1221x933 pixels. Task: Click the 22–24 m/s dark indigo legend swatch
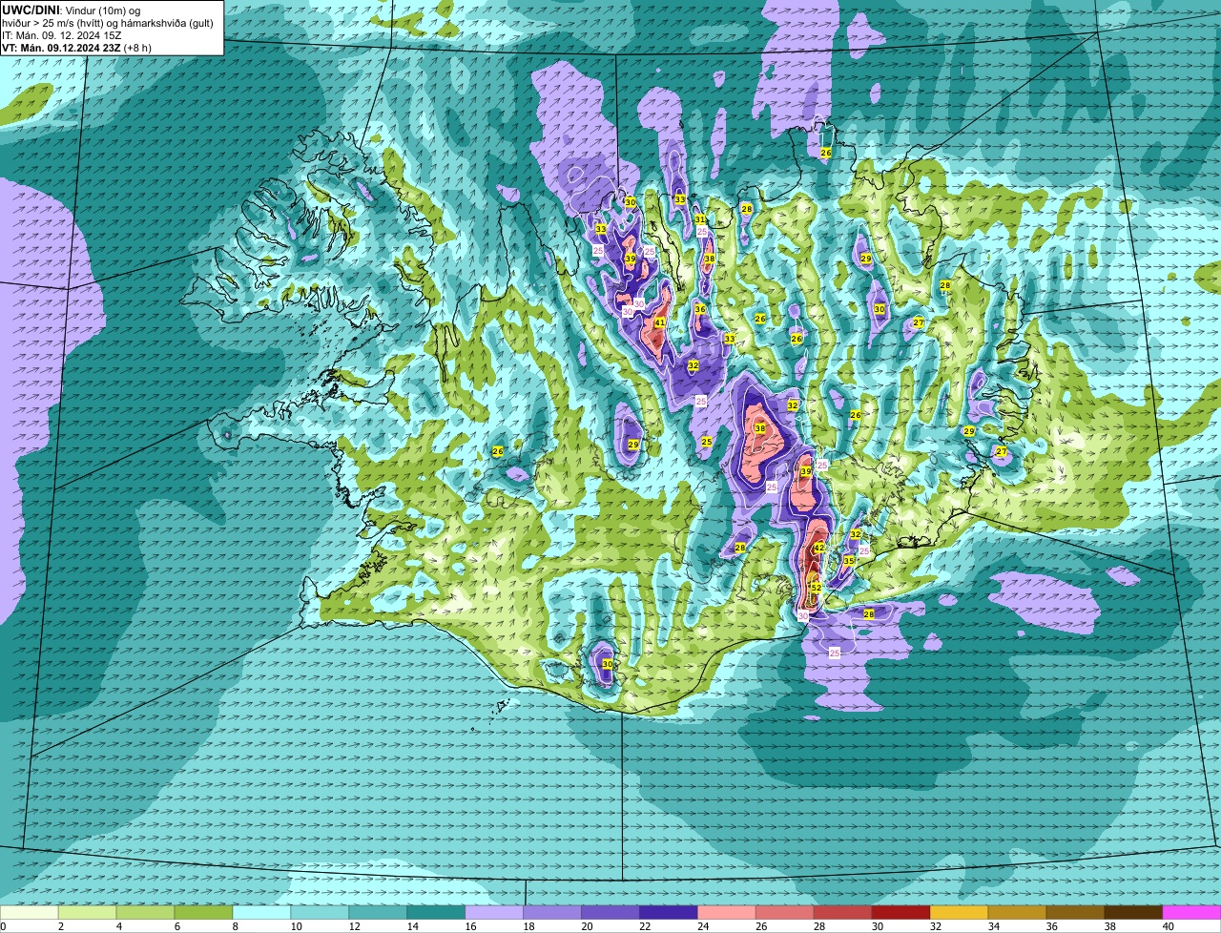pos(668,912)
